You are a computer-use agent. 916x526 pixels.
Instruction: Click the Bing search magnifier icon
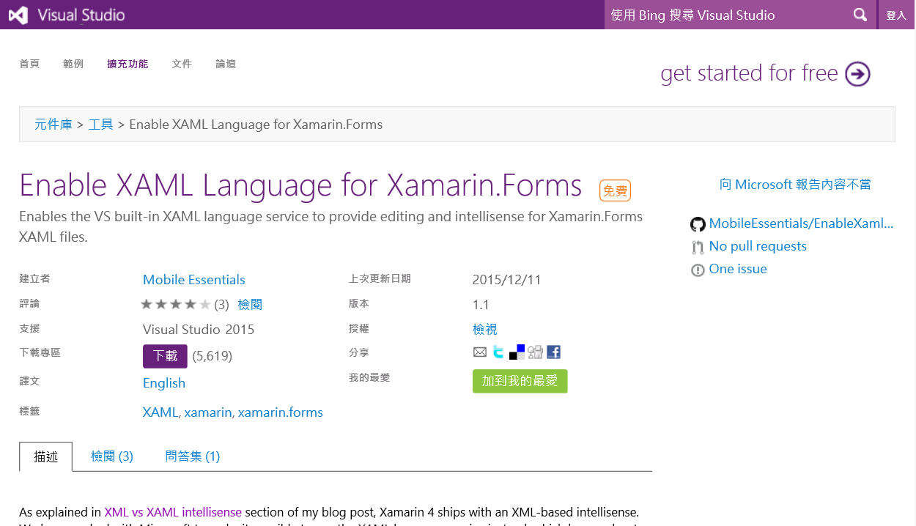click(x=860, y=15)
